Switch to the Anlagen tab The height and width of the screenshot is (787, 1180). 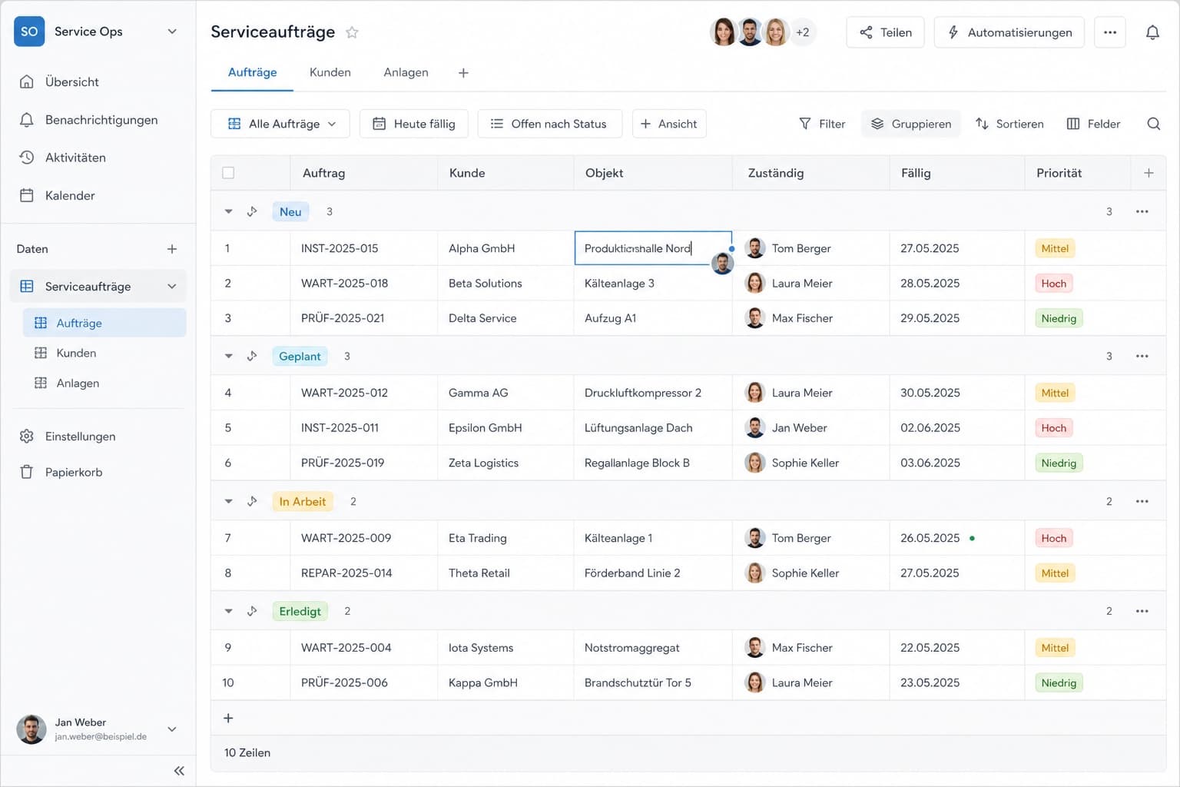pos(406,72)
